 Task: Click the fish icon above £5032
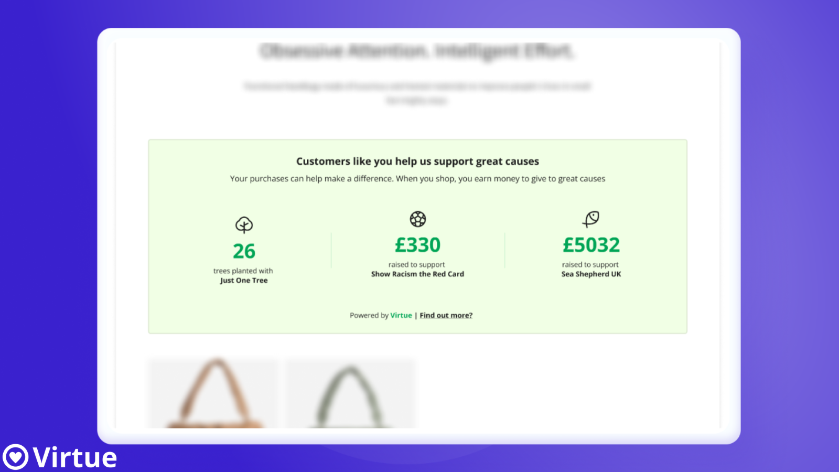pyautogui.click(x=591, y=219)
